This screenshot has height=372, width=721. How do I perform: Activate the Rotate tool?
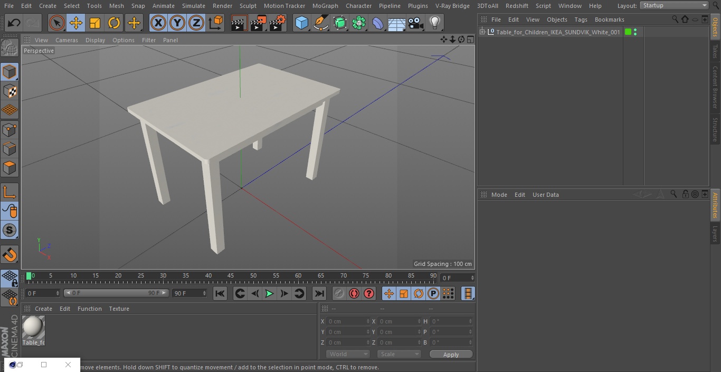click(114, 23)
